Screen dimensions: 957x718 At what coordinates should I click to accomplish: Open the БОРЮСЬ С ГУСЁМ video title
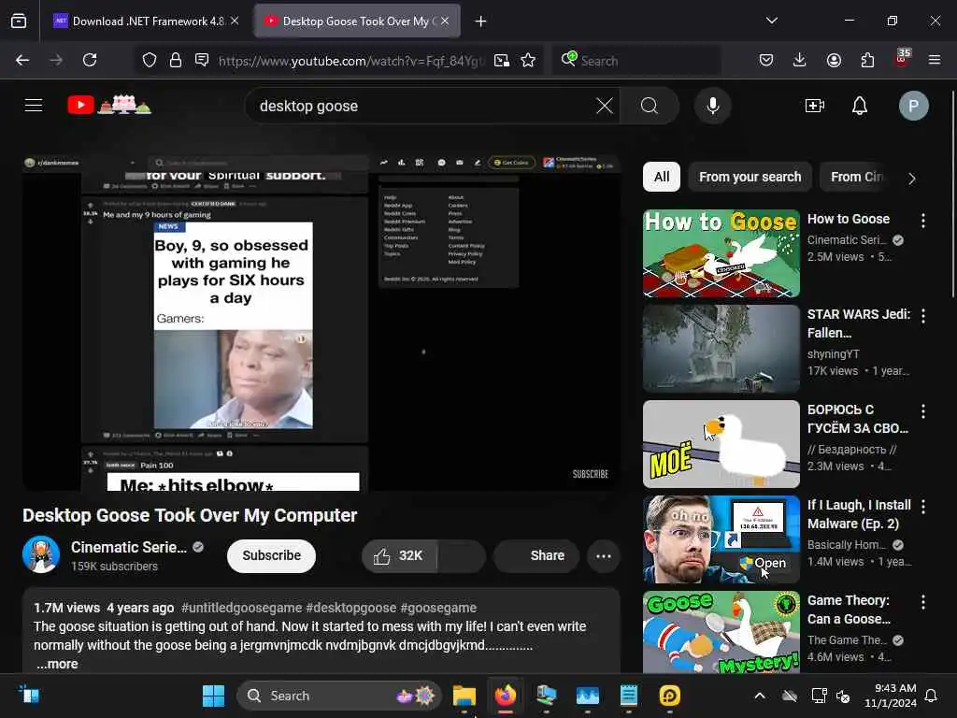[858, 419]
